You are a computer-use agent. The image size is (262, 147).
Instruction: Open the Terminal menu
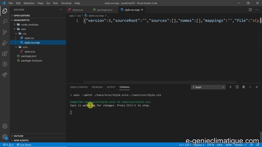66,3
